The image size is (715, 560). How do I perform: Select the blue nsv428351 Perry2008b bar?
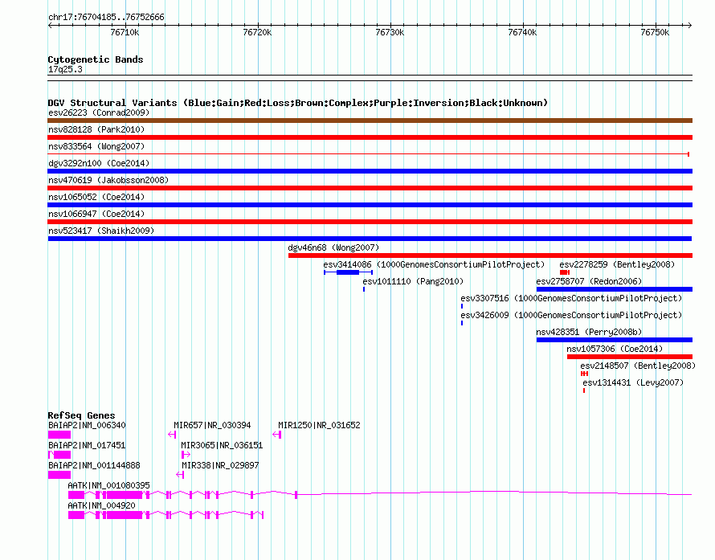615,340
